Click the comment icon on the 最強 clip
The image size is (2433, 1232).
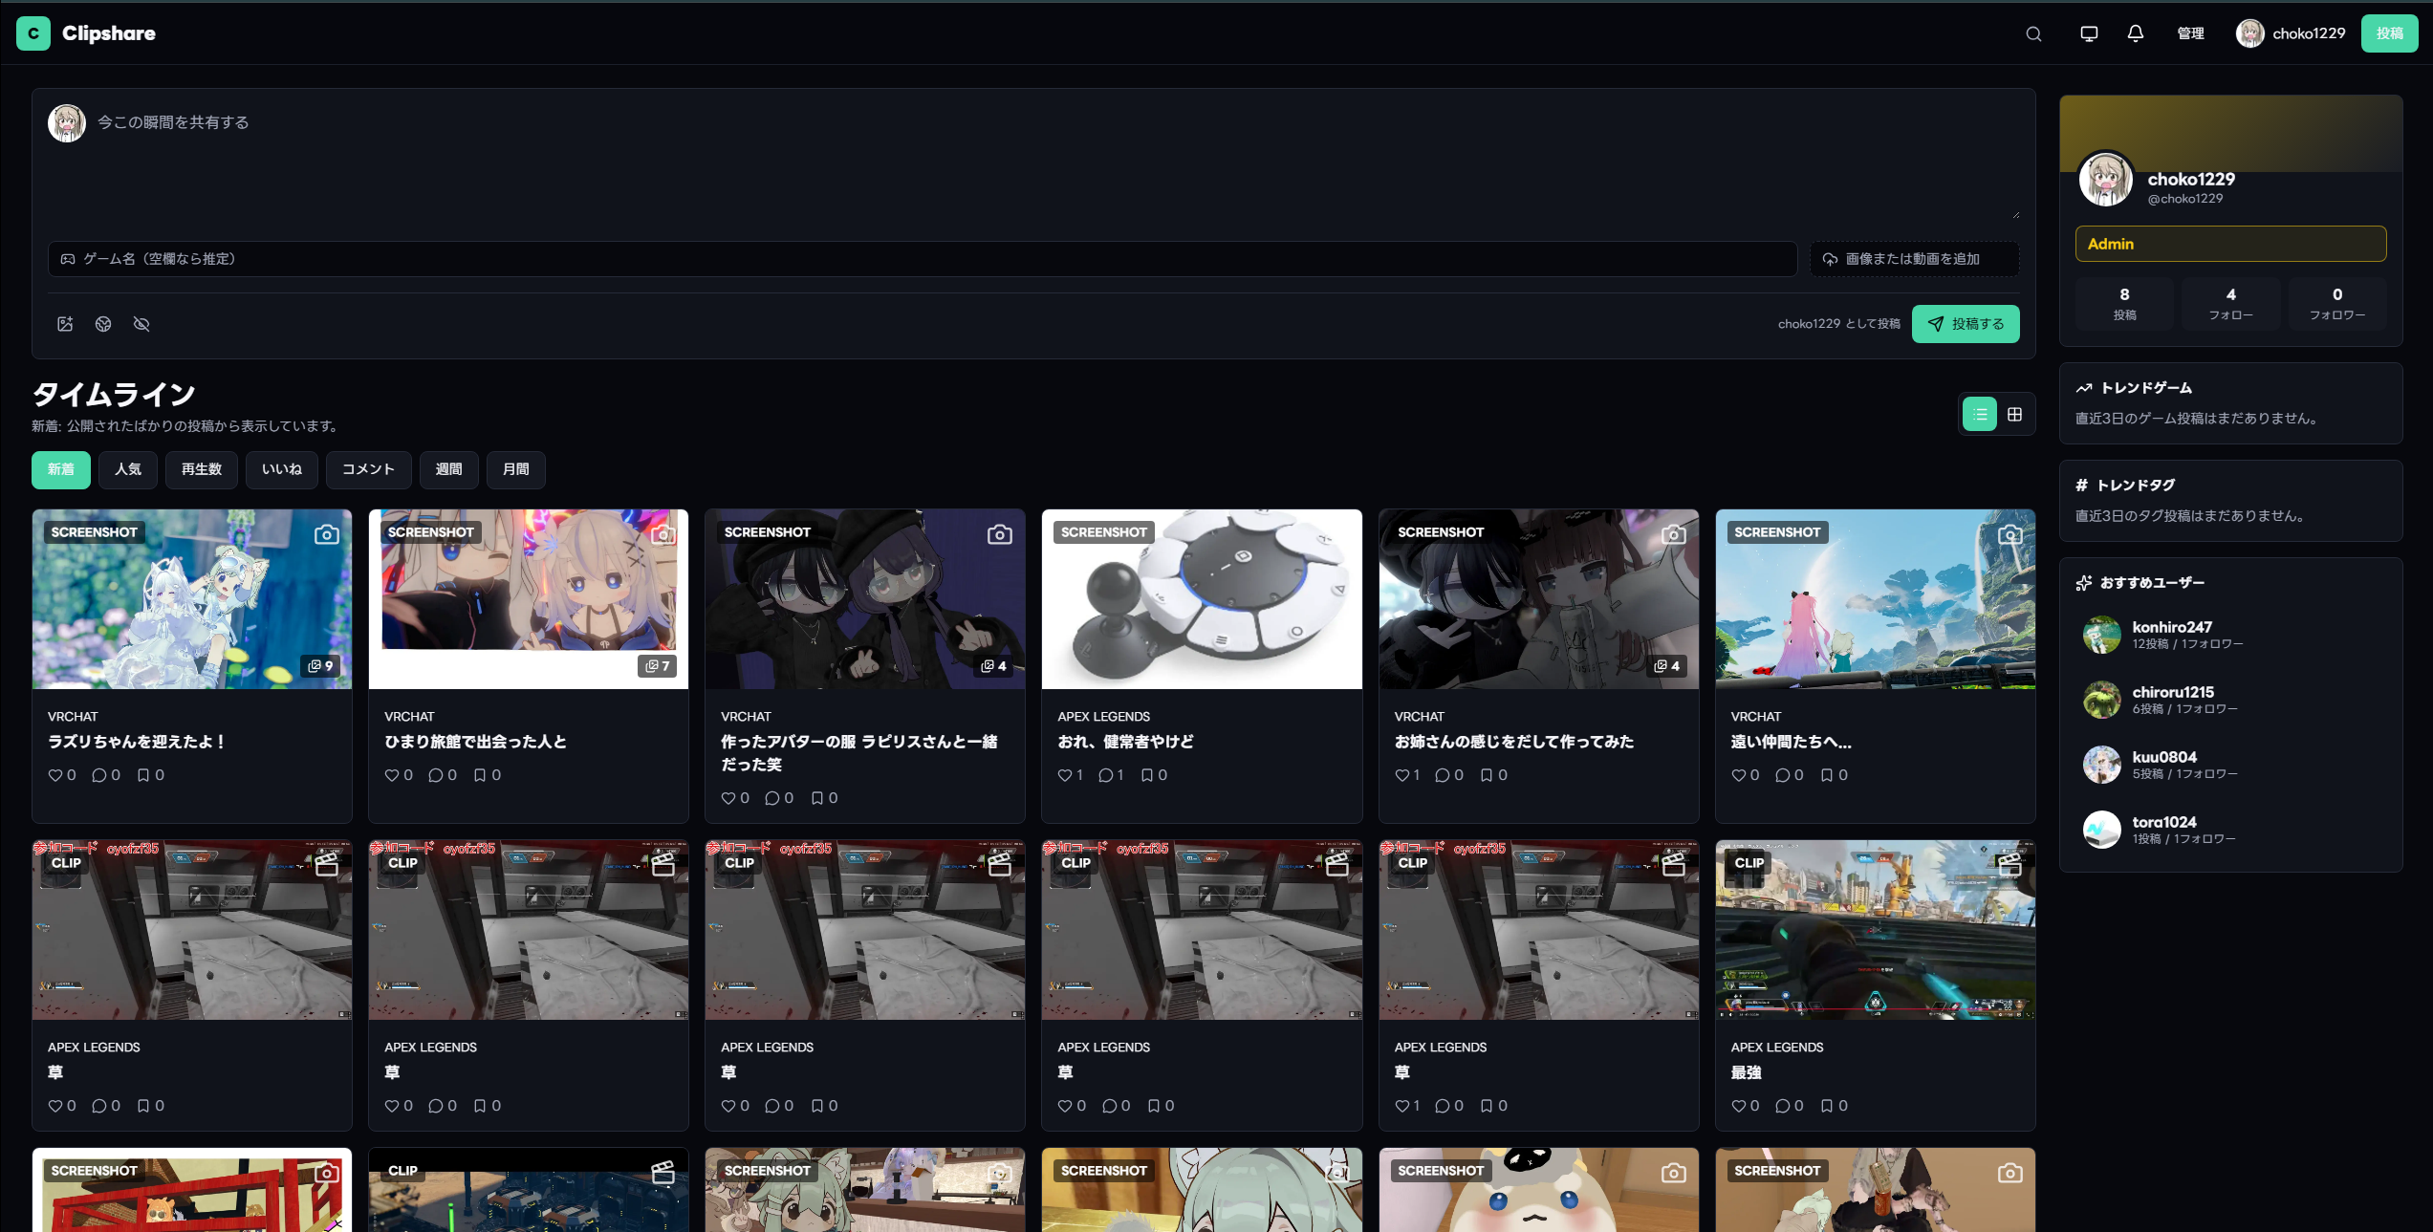click(x=1783, y=1106)
